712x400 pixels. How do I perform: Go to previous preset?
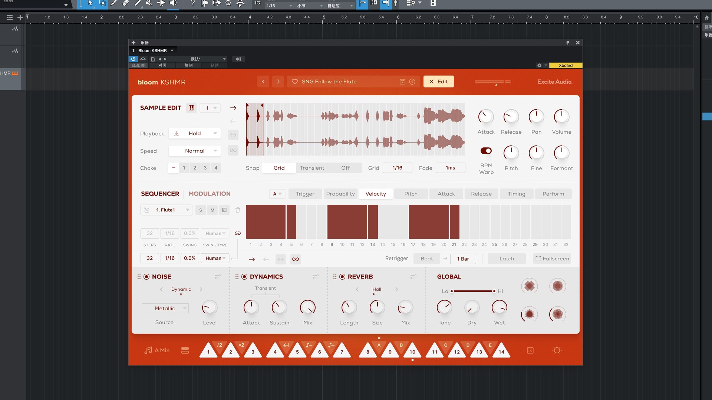pyautogui.click(x=263, y=81)
